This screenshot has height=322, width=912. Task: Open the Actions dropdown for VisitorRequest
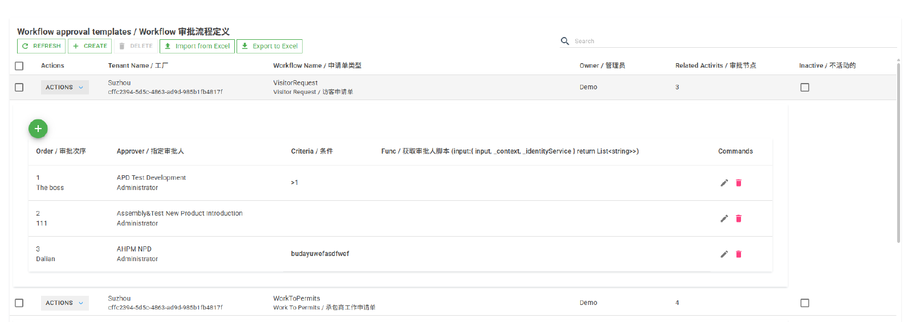point(64,88)
